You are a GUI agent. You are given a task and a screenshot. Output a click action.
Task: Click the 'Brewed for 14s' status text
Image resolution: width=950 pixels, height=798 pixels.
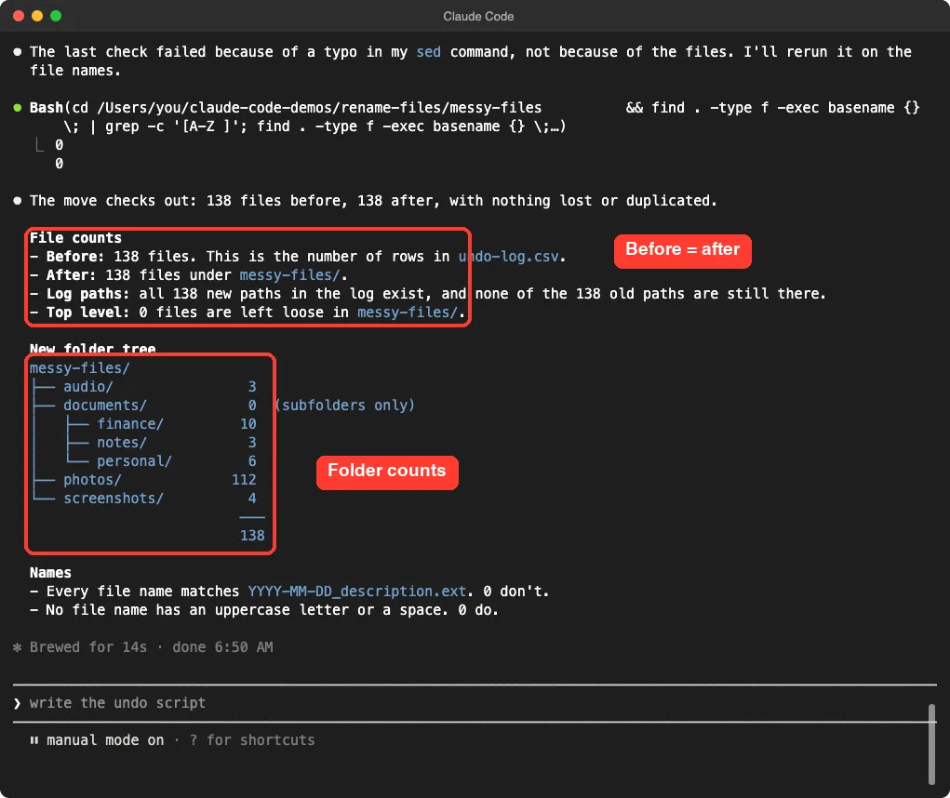88,647
